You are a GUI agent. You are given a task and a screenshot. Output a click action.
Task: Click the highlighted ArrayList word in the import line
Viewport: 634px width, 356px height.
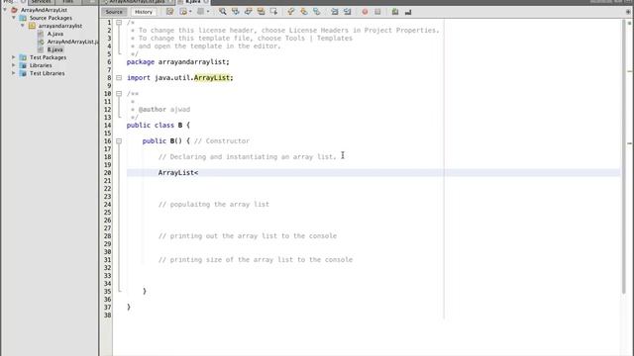point(212,77)
